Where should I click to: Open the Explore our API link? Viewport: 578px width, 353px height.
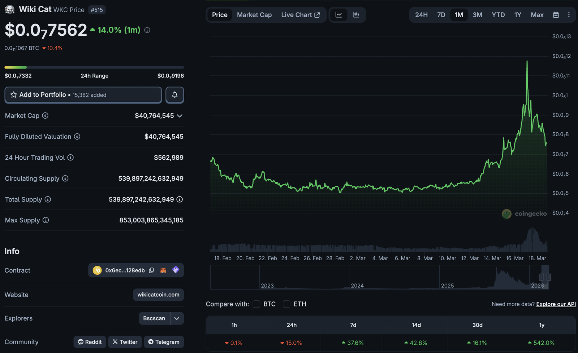pyautogui.click(x=556, y=304)
